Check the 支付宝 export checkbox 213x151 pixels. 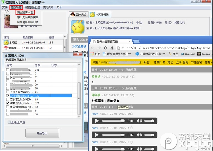pos(8,99)
